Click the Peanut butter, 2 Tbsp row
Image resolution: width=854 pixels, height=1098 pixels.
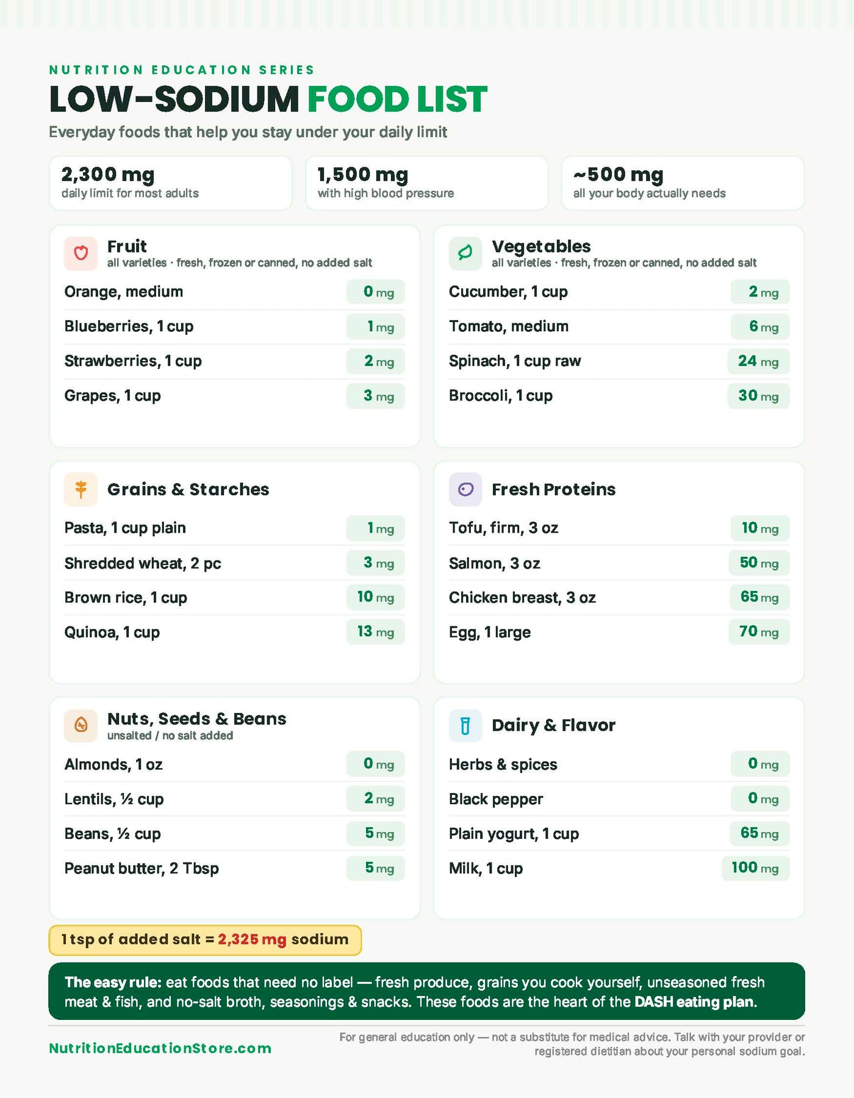point(235,868)
